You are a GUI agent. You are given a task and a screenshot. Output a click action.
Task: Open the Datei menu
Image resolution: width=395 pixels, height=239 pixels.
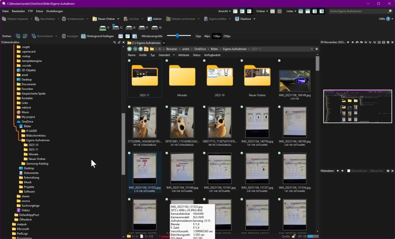pyautogui.click(x=6, y=11)
